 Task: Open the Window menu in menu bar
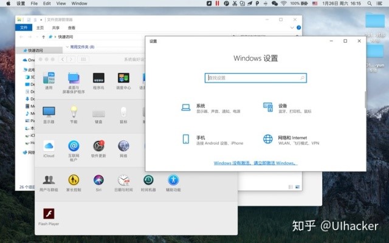click(79, 4)
